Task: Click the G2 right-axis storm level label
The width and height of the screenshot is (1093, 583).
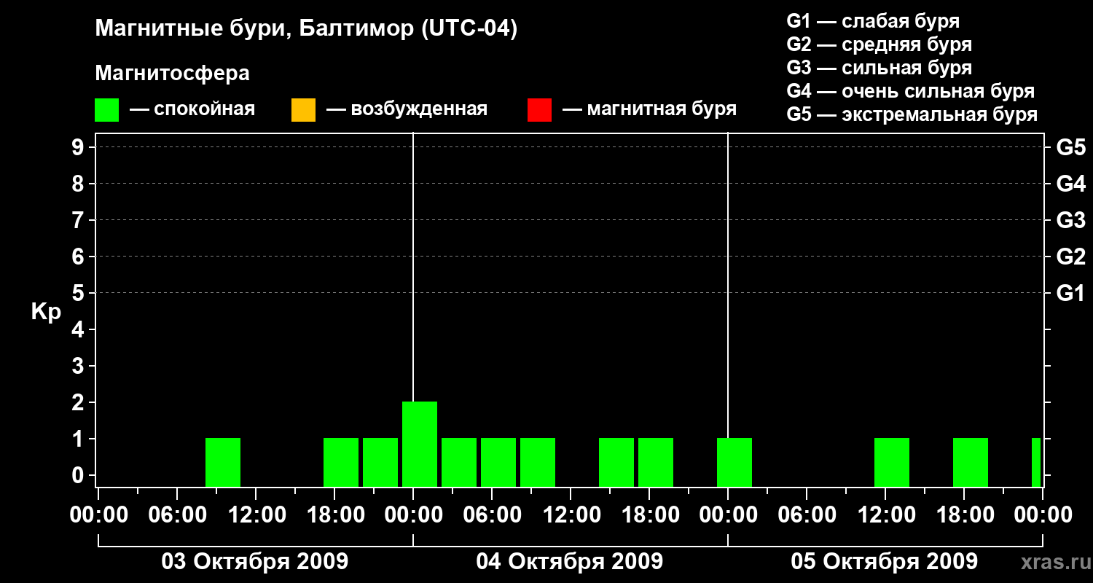Action: click(1071, 257)
